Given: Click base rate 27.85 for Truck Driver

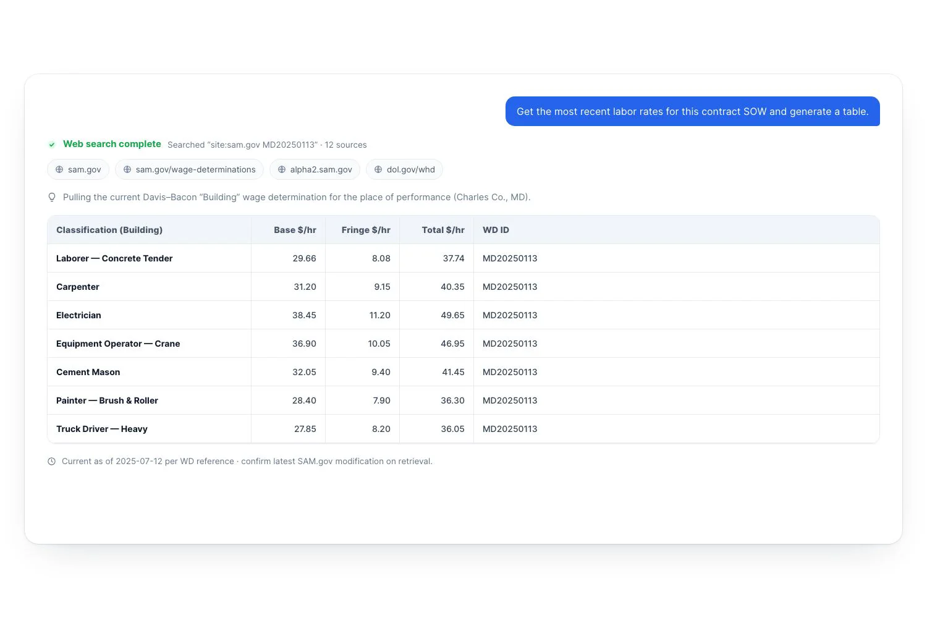Looking at the screenshot, I should [x=305, y=429].
